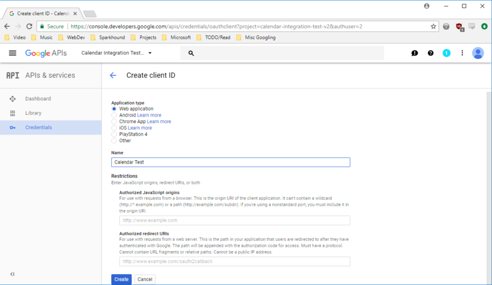Select the iOS radio button
This screenshot has height=285, width=492.
[114, 128]
